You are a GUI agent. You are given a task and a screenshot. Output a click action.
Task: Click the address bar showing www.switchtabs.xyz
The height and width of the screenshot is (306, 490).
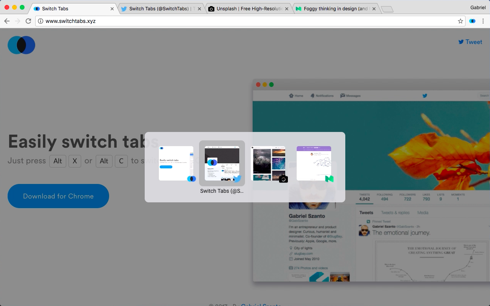click(x=250, y=21)
